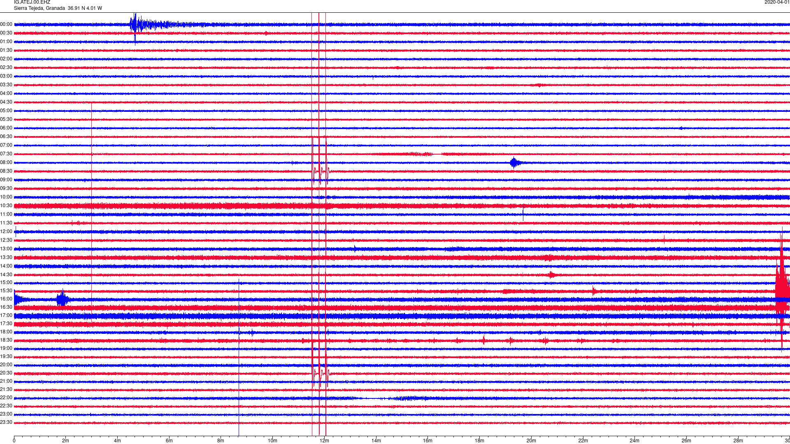Click the date label 2020-04-01
790x444 pixels.
[777, 2]
